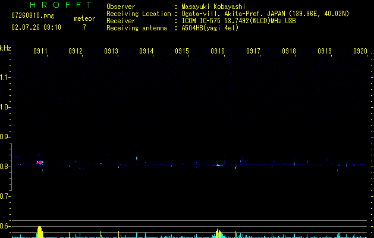Click the 0.9 kHz axis label
This screenshot has width=374, height=238.
[x=5, y=137]
